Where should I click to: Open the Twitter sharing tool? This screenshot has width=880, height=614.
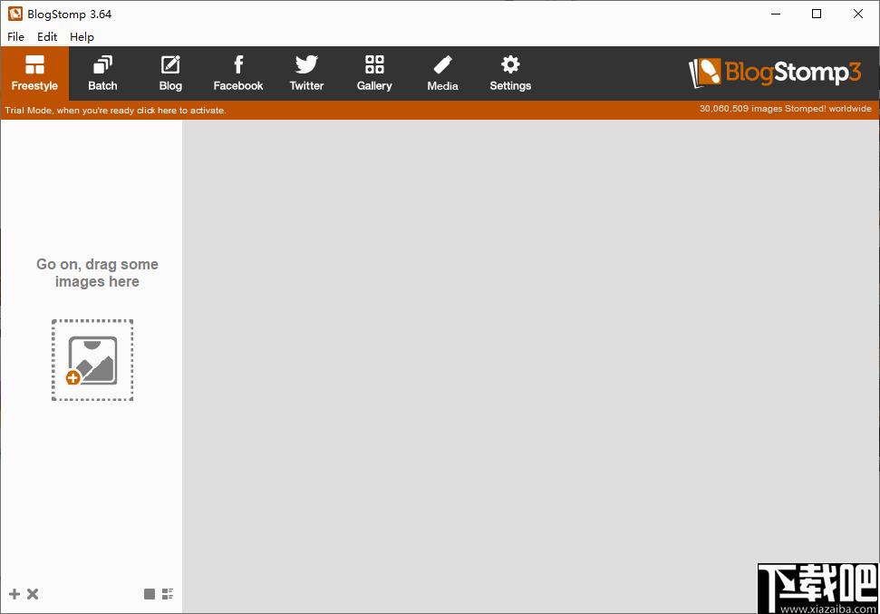coord(306,73)
